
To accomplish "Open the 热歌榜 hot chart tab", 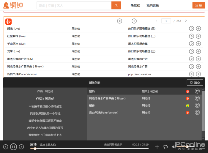I will coord(135,6).
